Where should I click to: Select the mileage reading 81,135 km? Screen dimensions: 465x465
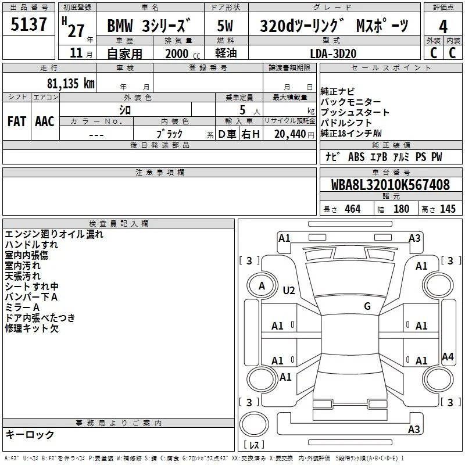[x=70, y=83]
